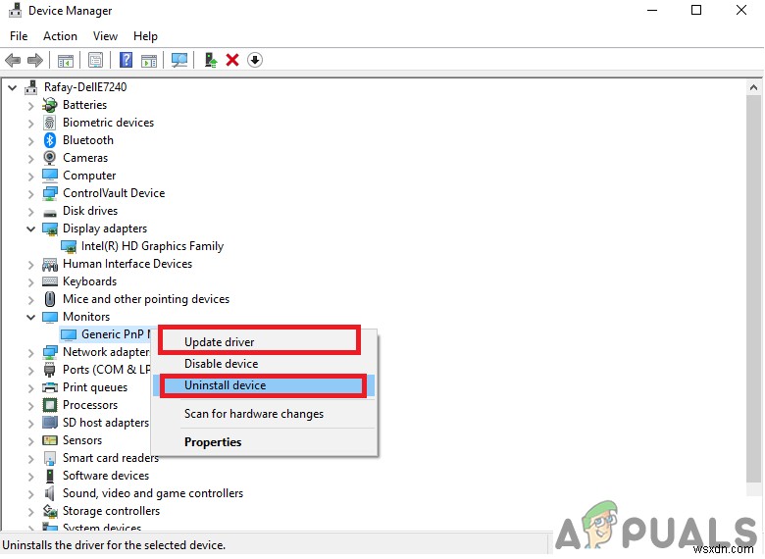Click the vertical scrollbar thumb
Viewport: 765px width, 559px height.
tap(753, 288)
